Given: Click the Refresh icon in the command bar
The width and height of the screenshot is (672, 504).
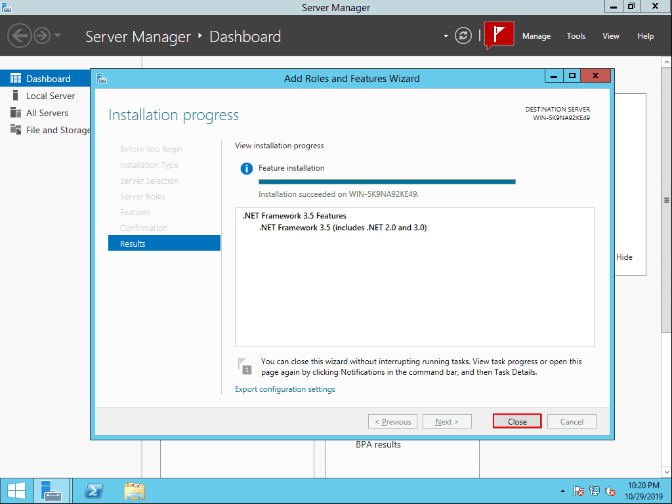Looking at the screenshot, I should pyautogui.click(x=463, y=35).
